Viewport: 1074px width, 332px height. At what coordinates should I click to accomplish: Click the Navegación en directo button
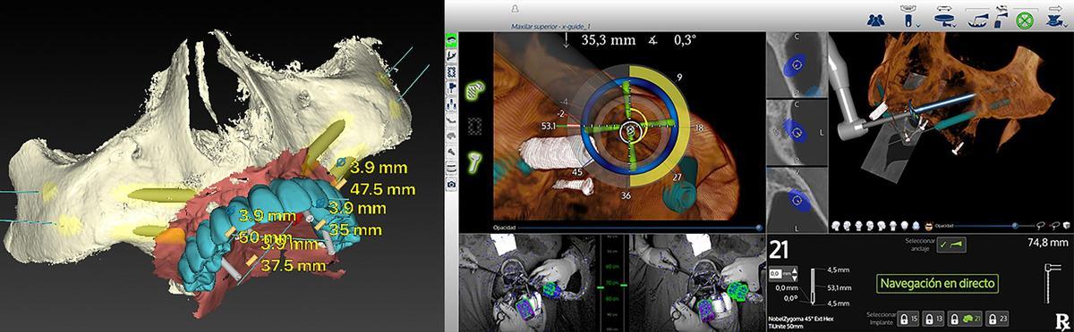[x=937, y=283]
